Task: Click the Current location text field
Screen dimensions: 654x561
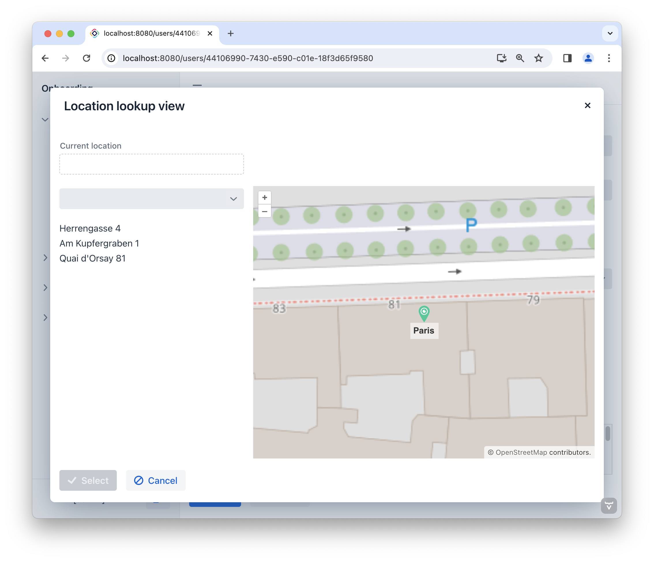Action: [151, 164]
